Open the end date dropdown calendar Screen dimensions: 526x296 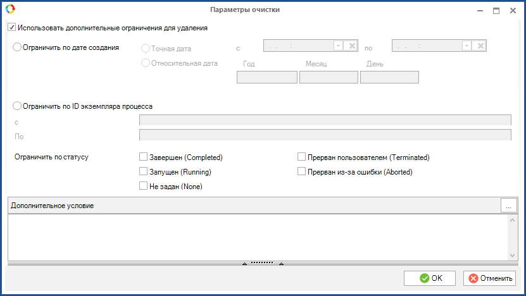467,46
